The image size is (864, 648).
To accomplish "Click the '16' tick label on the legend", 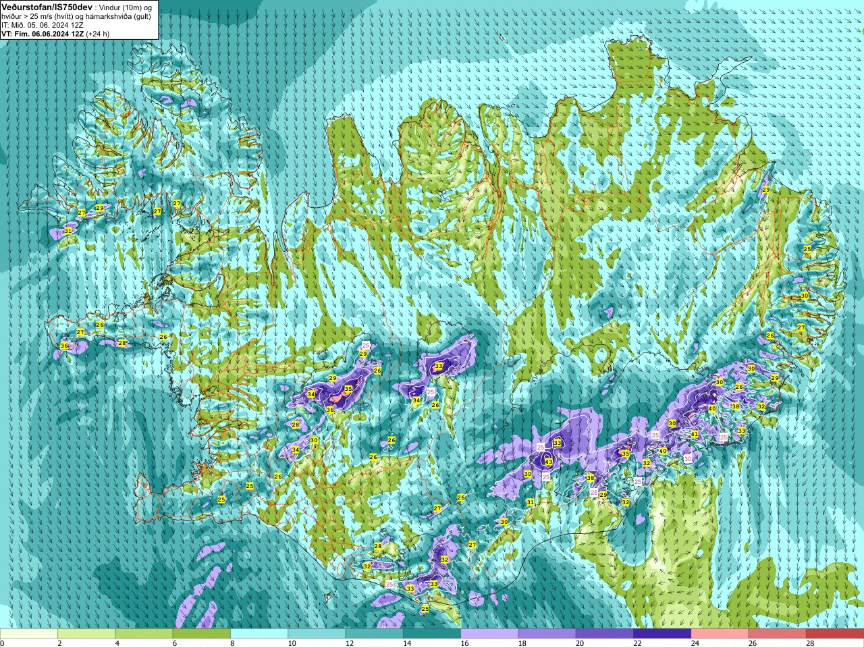I will pyautogui.click(x=464, y=643).
